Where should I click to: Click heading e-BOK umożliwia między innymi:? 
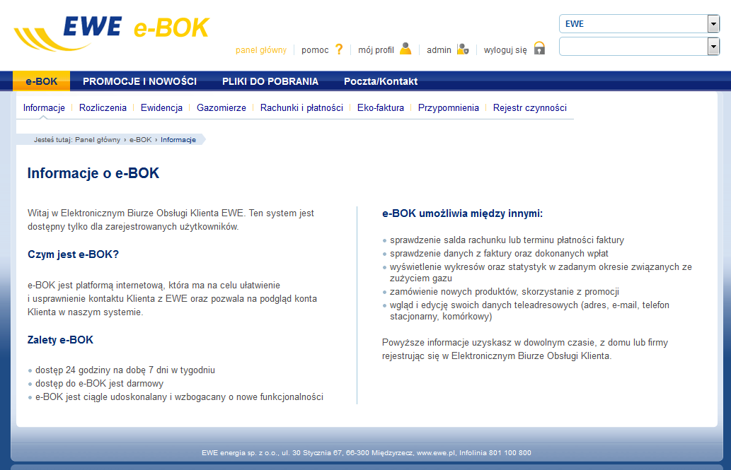463,213
